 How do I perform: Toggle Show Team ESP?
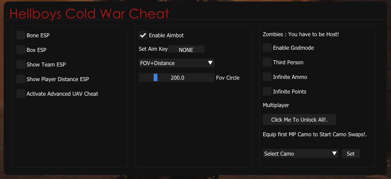pyautogui.click(x=21, y=64)
